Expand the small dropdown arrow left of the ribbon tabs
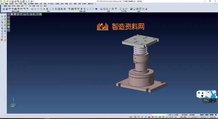Viewport: 218px width, 119px height. (2, 6)
